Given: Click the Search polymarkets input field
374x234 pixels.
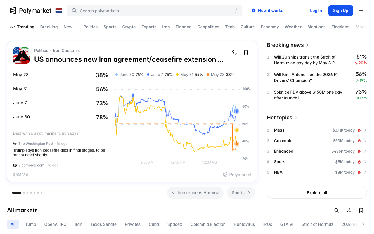Looking at the screenshot, I should coord(155,11).
